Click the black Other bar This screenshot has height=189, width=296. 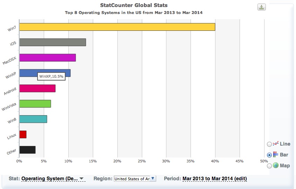[27, 150]
